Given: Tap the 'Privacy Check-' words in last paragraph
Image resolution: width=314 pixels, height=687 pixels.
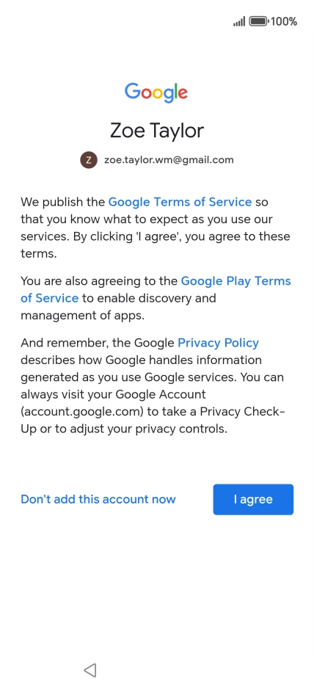Looking at the screenshot, I should click(x=243, y=412).
